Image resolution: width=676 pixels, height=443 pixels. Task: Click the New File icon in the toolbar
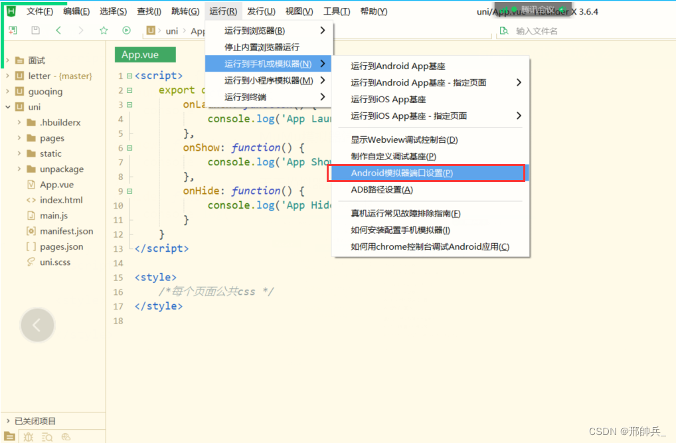tap(11, 30)
